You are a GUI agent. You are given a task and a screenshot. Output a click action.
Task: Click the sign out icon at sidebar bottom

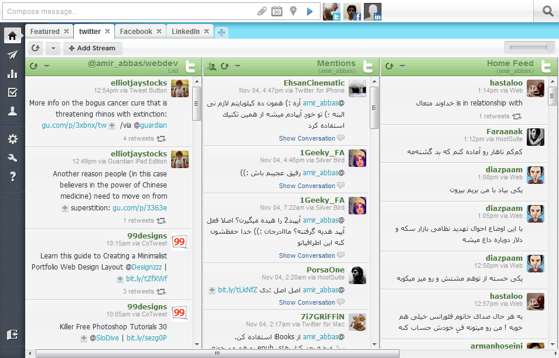click(12, 335)
